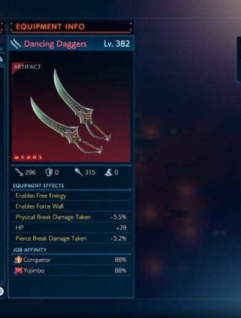Click the Dancing Daggers weapon image
The width and height of the screenshot is (241, 318).
tap(71, 112)
